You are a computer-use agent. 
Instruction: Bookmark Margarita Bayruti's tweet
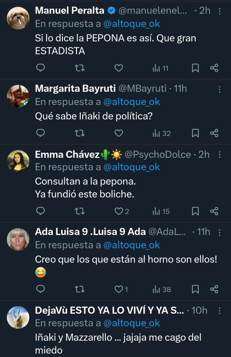coord(196,133)
